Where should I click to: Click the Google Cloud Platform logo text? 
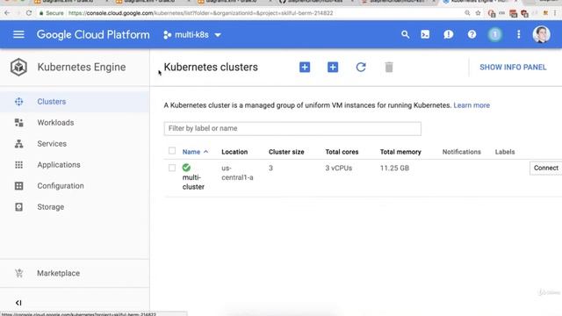coord(93,35)
